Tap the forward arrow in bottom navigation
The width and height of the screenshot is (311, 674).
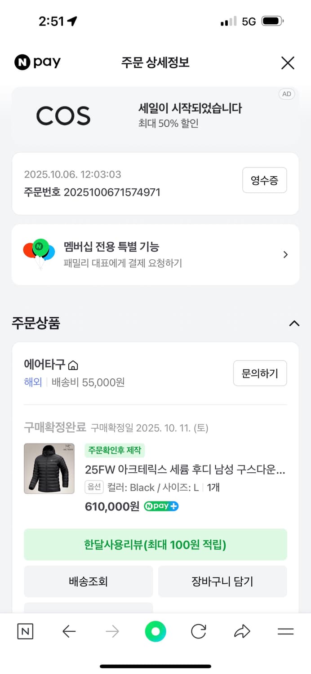(112, 631)
